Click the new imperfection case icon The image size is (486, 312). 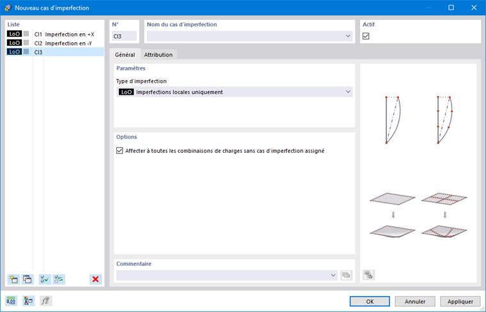(x=13, y=279)
